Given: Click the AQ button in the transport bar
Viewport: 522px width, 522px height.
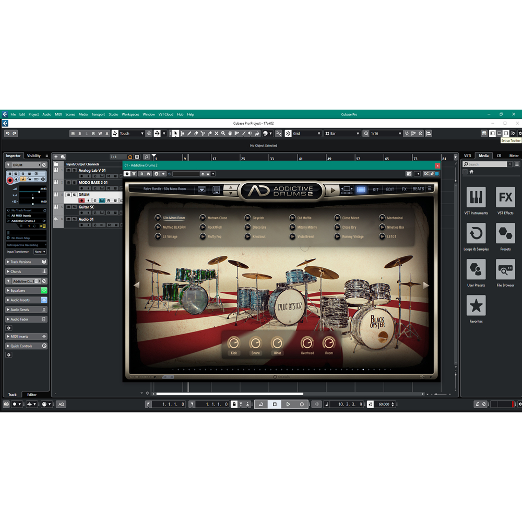Looking at the screenshot, I should pyautogui.click(x=61, y=404).
